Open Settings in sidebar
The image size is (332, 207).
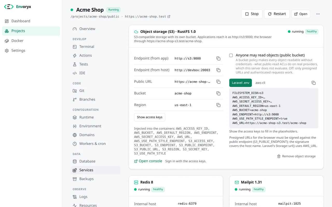31,50
